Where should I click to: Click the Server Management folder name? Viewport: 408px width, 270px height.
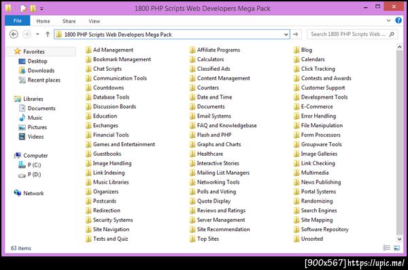221,220
